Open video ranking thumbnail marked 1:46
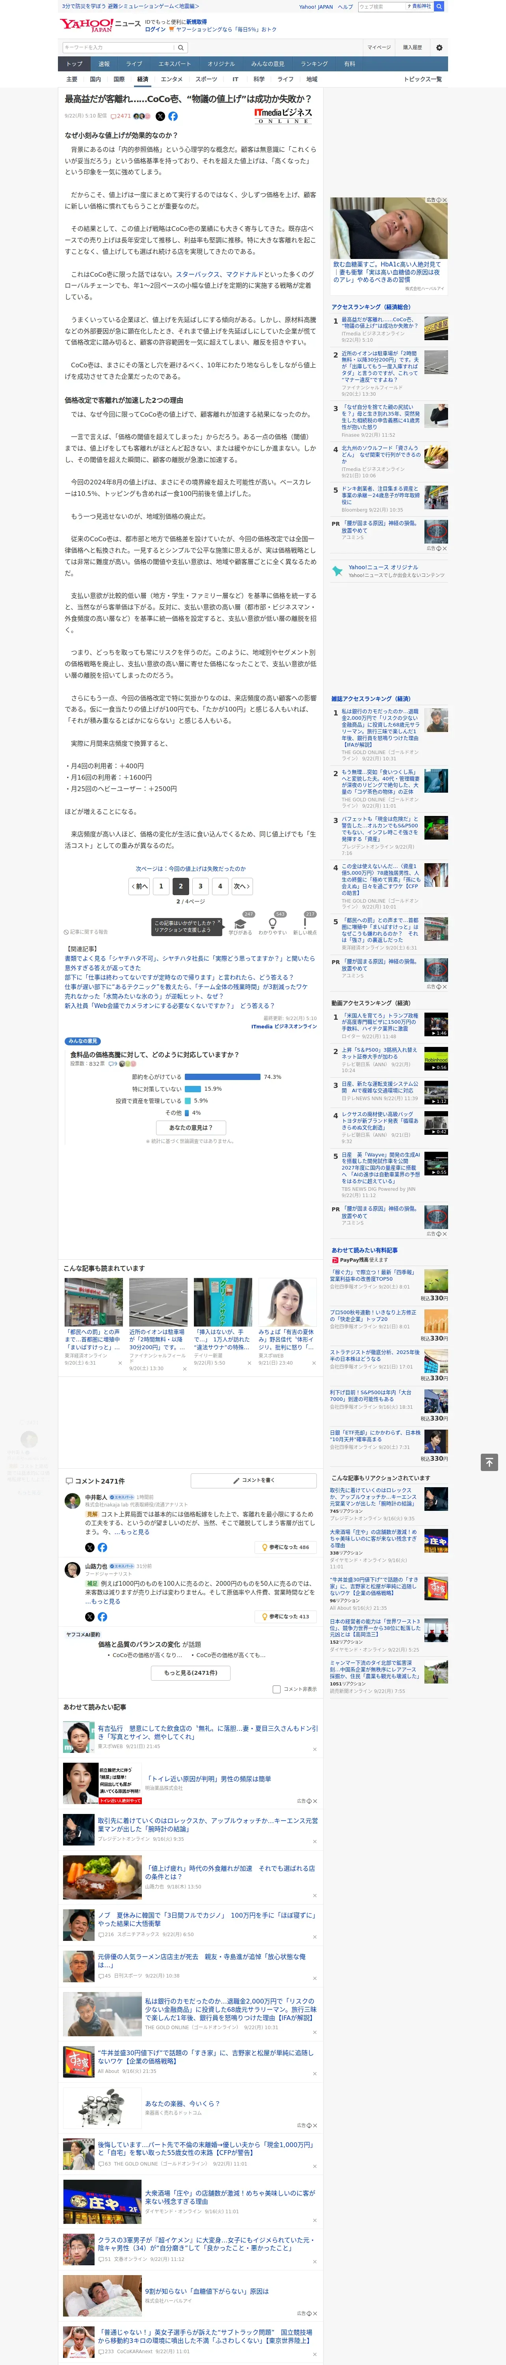The image size is (506, 2365). [436, 1024]
